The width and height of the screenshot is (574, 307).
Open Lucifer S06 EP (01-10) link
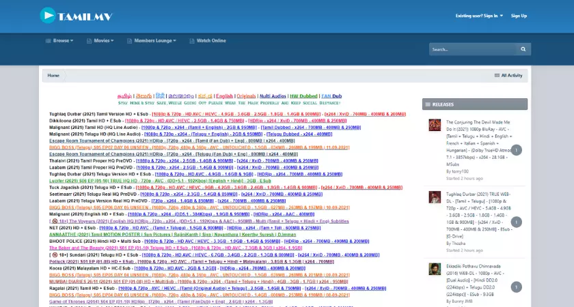coord(161,181)
